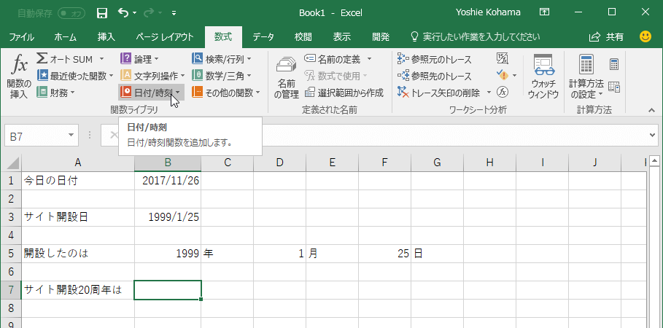Viewport: 663px width, 328px height.
Task: Click Create from Selection (選択範囲から作成)
Action: tap(344, 93)
